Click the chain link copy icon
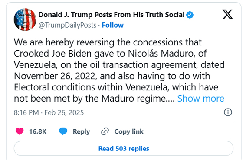This screenshot has width=246, height=160. 105,131
